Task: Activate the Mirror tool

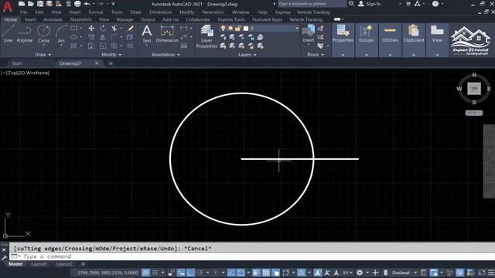Action: pos(103,37)
